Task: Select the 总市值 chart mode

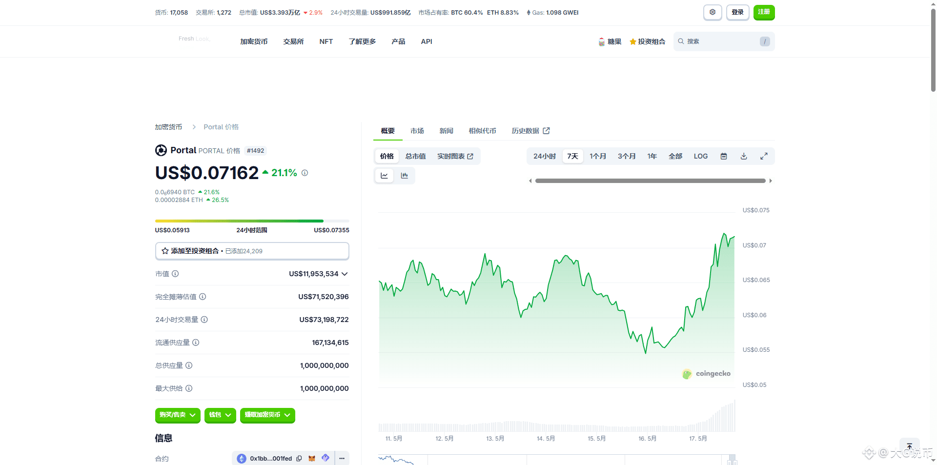Action: (x=415, y=156)
